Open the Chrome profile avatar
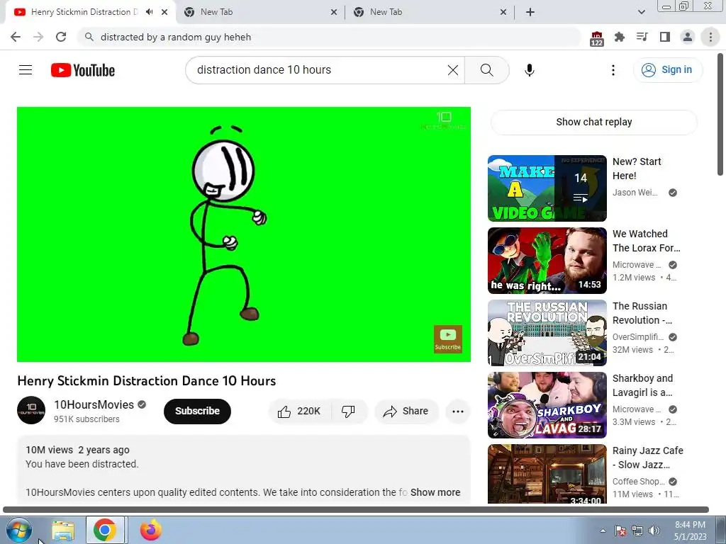 point(688,37)
